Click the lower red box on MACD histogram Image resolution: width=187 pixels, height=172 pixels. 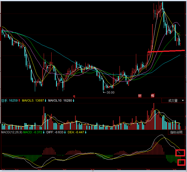[181, 162]
